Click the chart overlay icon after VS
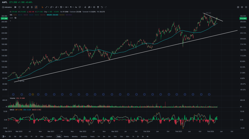 pyautogui.click(x=28, y=7)
